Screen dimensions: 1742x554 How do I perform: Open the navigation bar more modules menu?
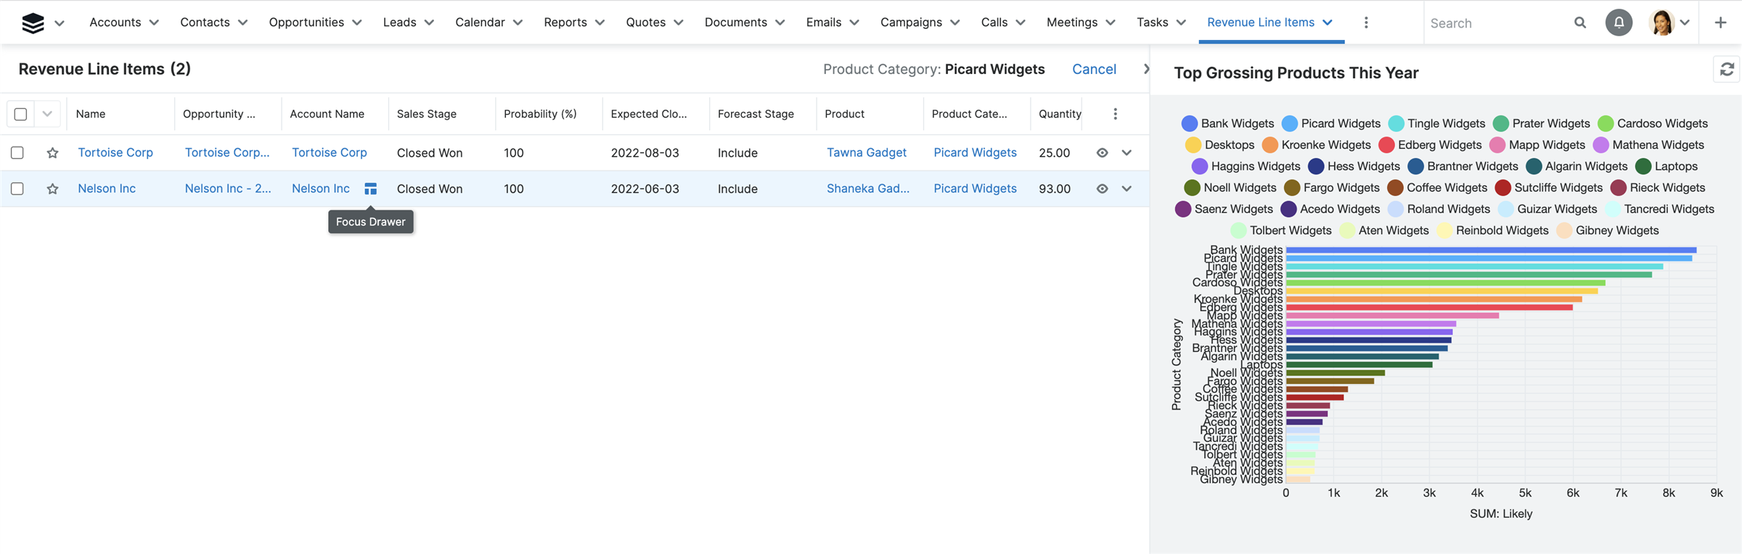[1366, 23]
